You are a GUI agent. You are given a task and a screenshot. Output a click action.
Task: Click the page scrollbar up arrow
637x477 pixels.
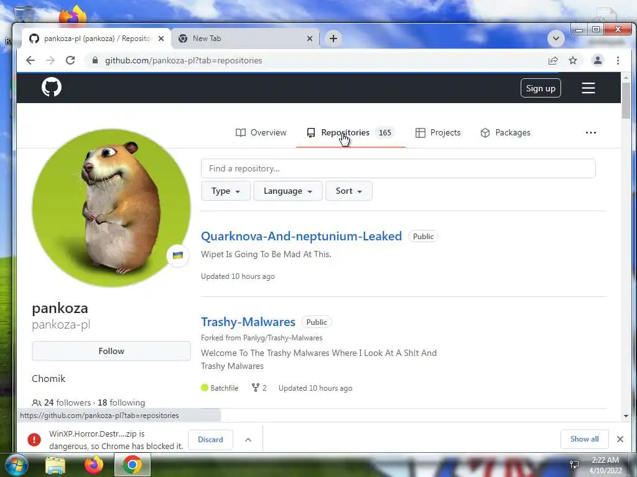[x=626, y=77]
